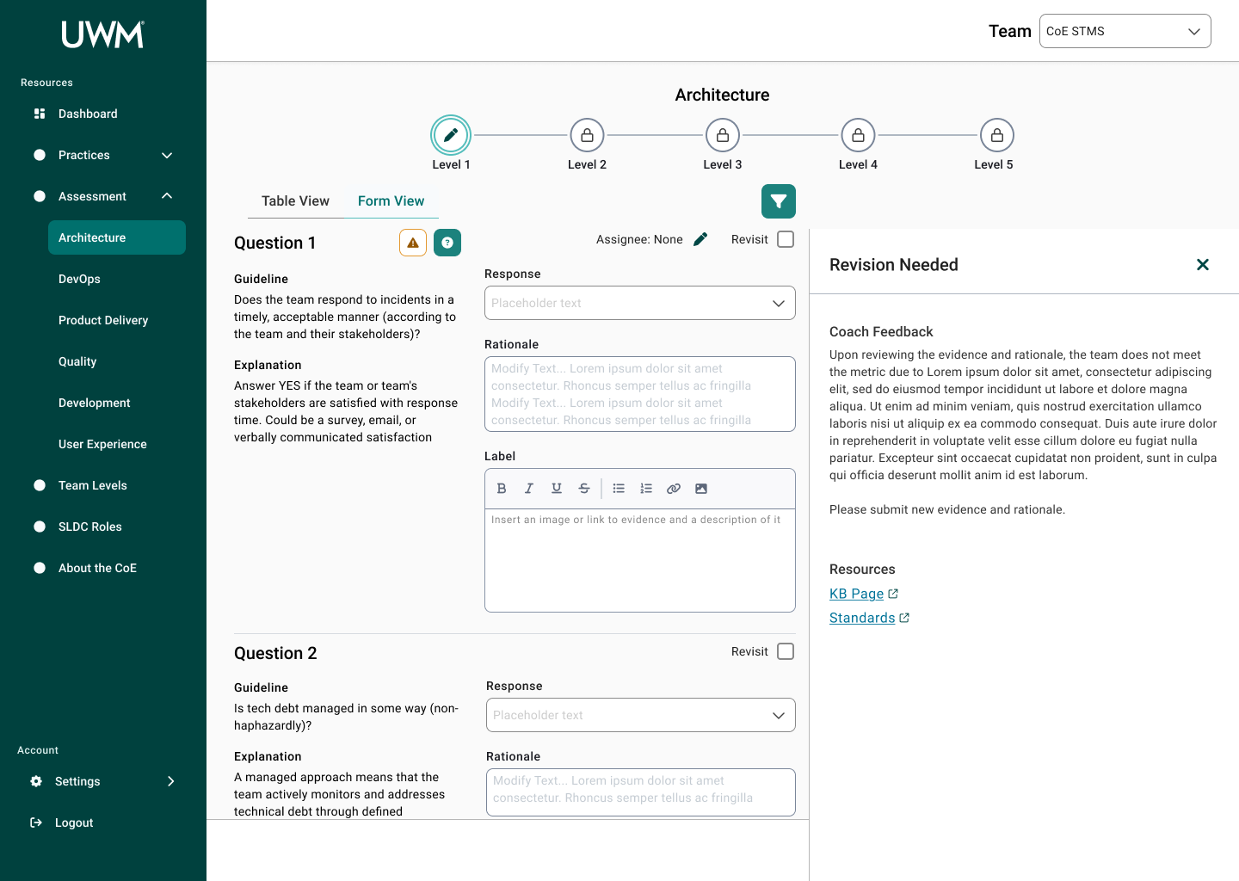Screen dimensions: 1239x881
Task: Open Question 2 Response dropdown
Action: tap(641, 715)
